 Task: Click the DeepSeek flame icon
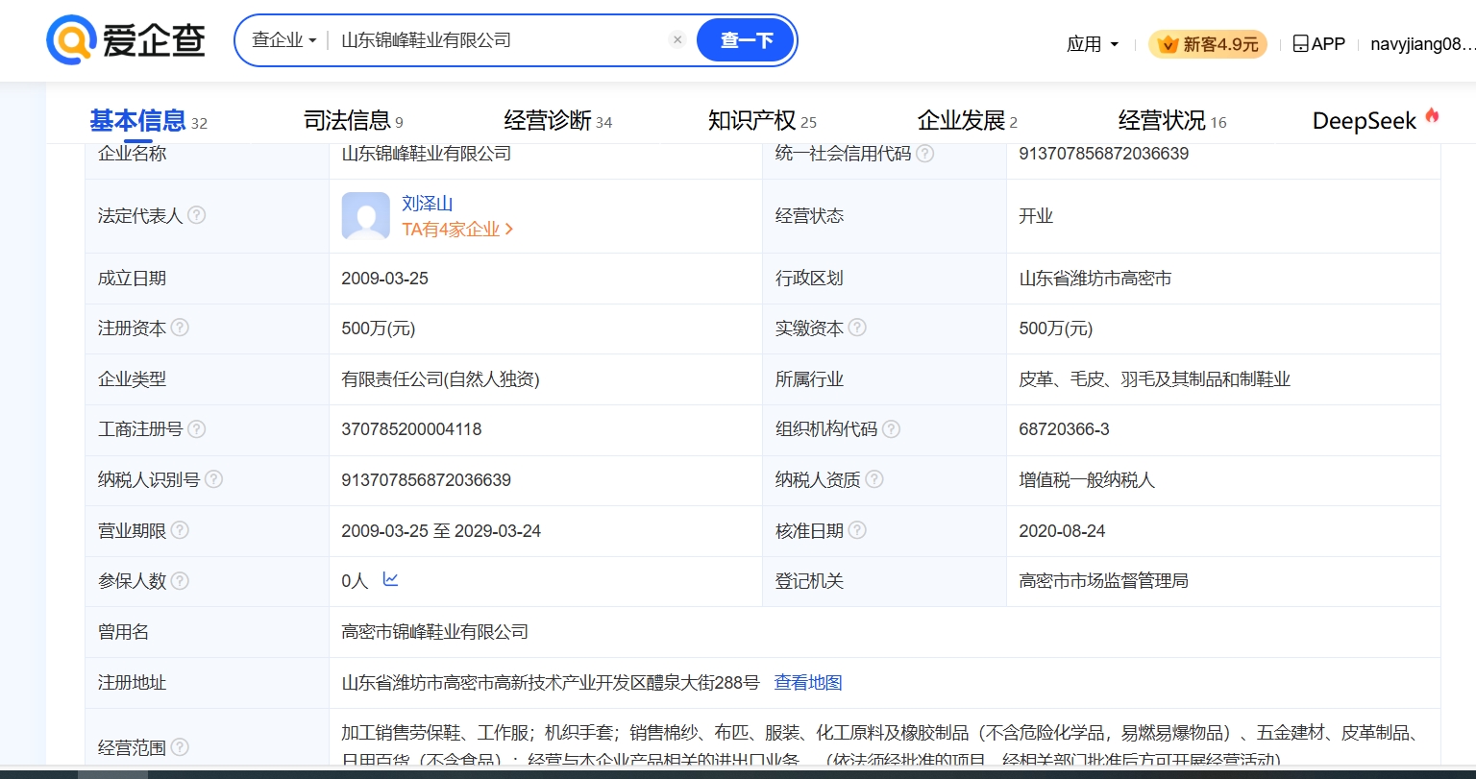1432,116
